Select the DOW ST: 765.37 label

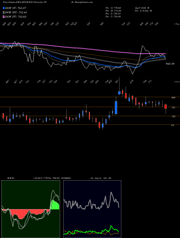[x=16, y=8]
